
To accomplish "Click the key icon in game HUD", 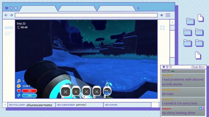I will pos(19,81).
